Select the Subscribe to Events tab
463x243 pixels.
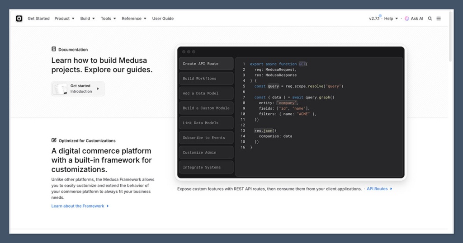click(x=206, y=137)
